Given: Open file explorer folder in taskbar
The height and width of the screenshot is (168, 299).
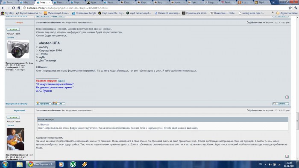Looking at the screenshot, I should [x=20, y=164].
